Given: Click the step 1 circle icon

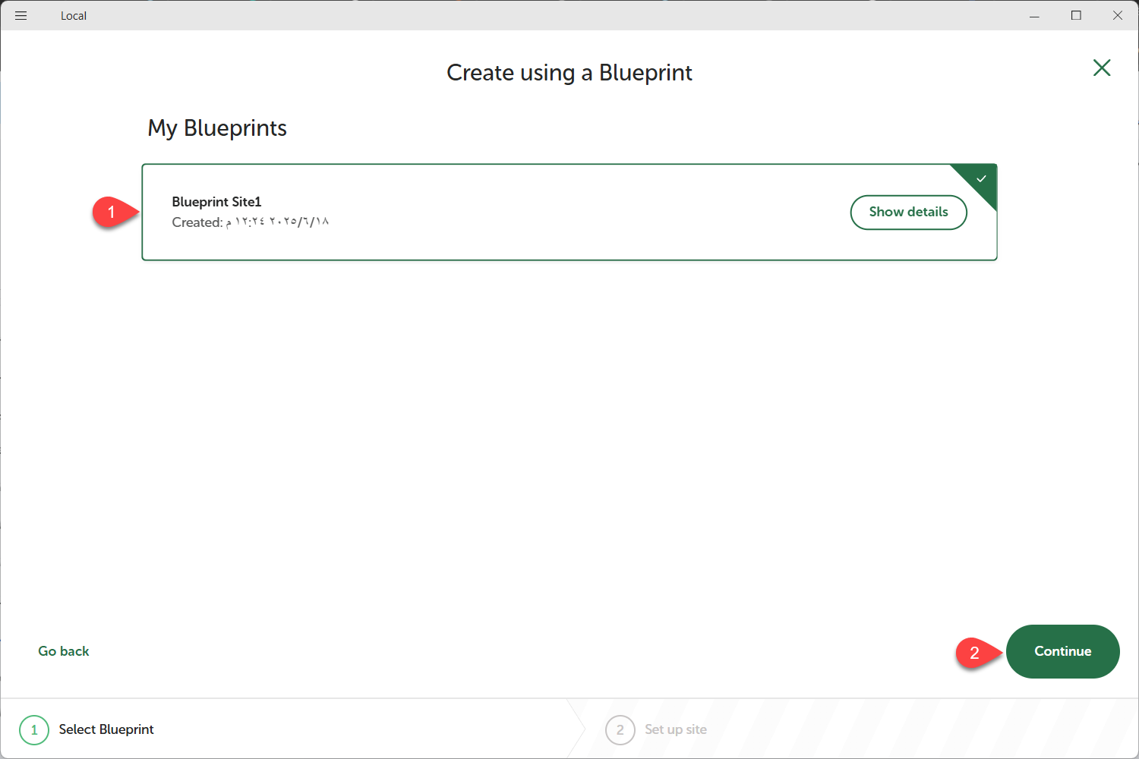Looking at the screenshot, I should tap(34, 729).
